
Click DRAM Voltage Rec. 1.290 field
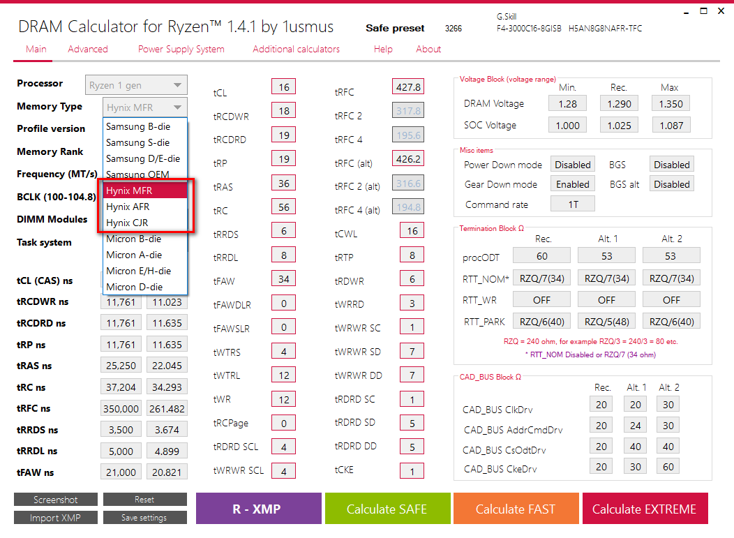pyautogui.click(x=619, y=103)
